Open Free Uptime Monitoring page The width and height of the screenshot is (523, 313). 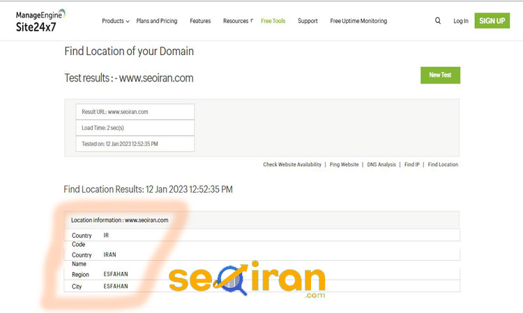358,21
